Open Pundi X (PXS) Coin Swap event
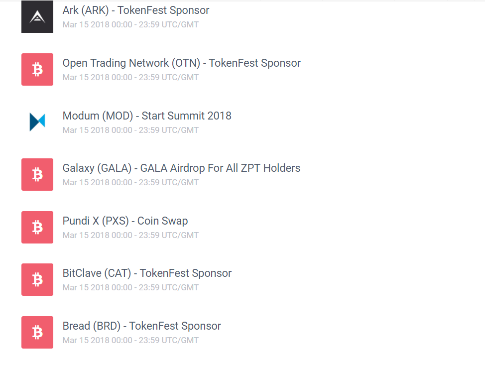 (x=125, y=221)
